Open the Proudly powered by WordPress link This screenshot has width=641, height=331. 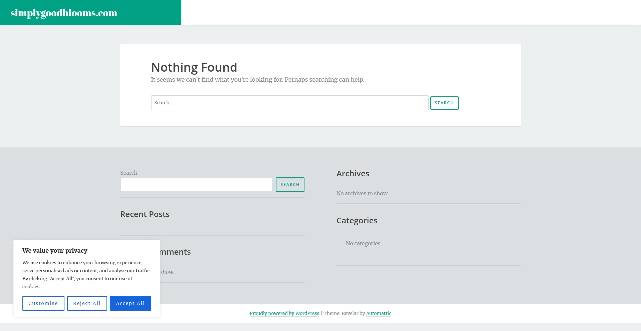[x=284, y=313]
